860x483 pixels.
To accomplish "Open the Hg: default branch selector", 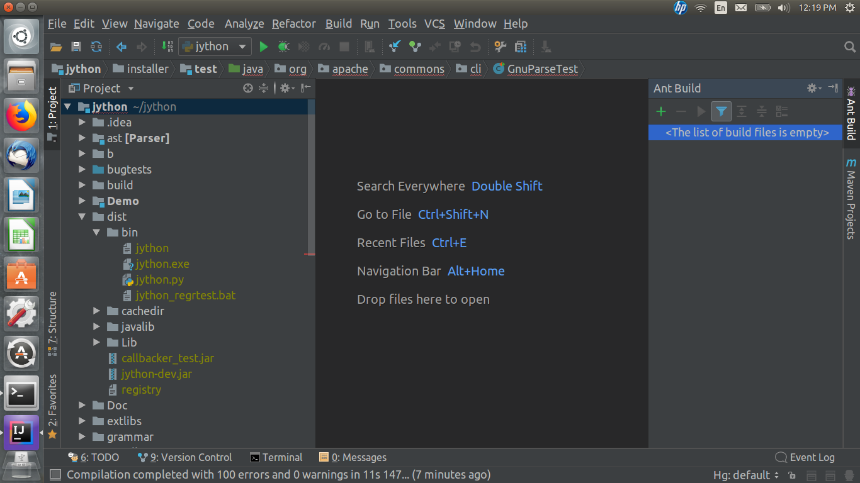I will pos(746,475).
